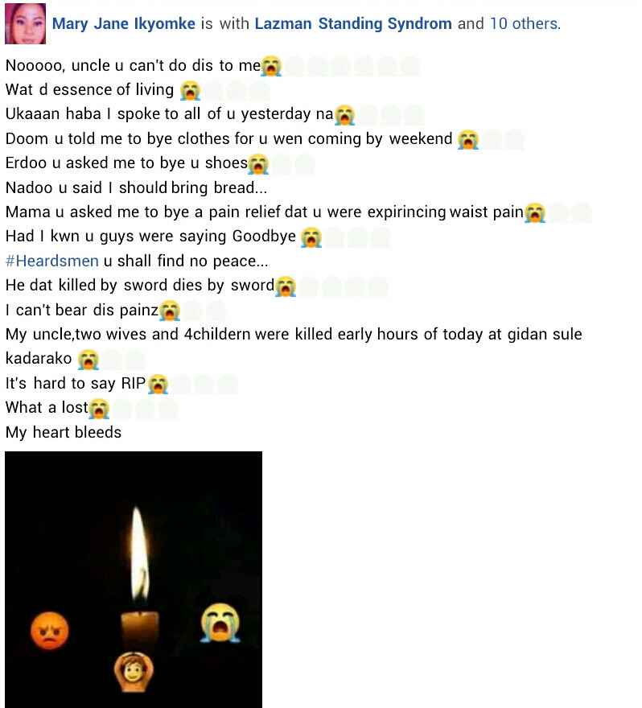Click crying emoji after 'What a lost'

[99, 409]
